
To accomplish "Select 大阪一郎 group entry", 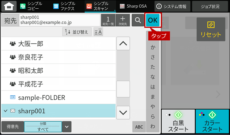I will point(58,44).
